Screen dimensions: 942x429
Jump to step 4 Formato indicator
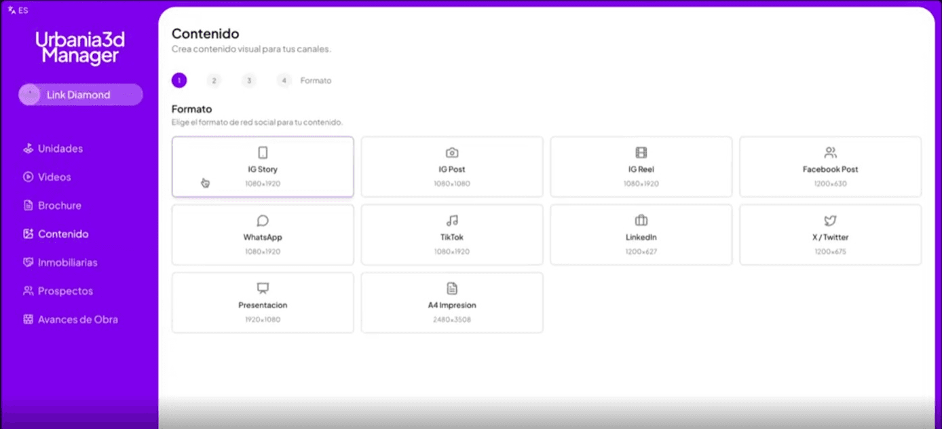click(284, 81)
